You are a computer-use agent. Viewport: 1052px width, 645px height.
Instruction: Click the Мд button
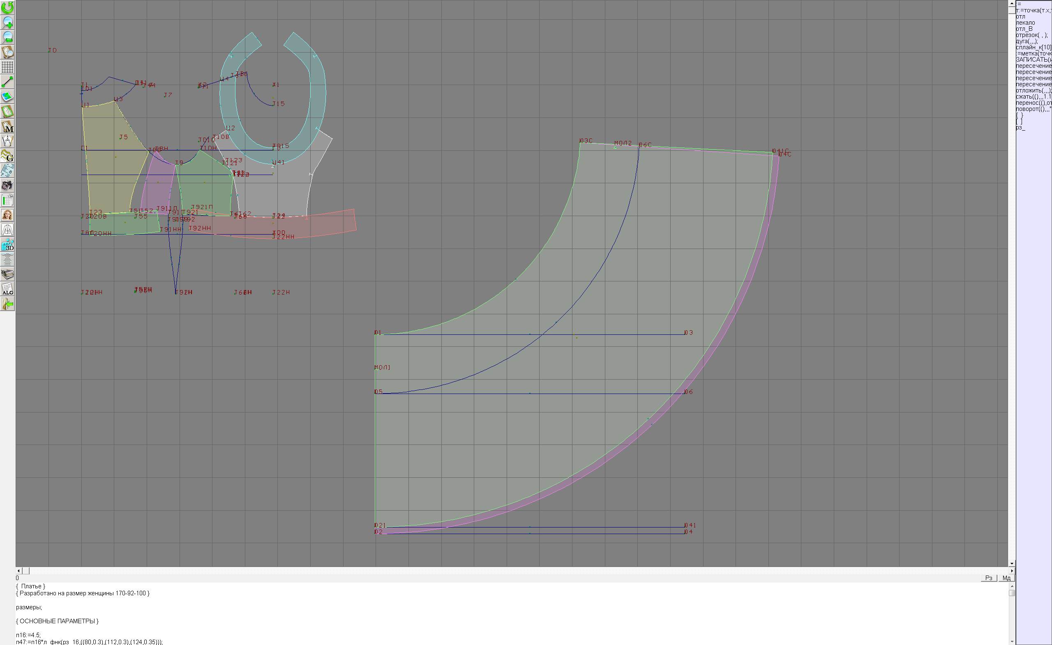(1006, 578)
